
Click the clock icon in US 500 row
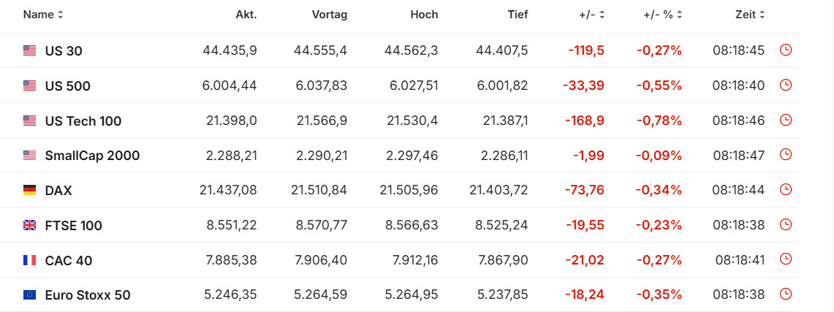[786, 85]
